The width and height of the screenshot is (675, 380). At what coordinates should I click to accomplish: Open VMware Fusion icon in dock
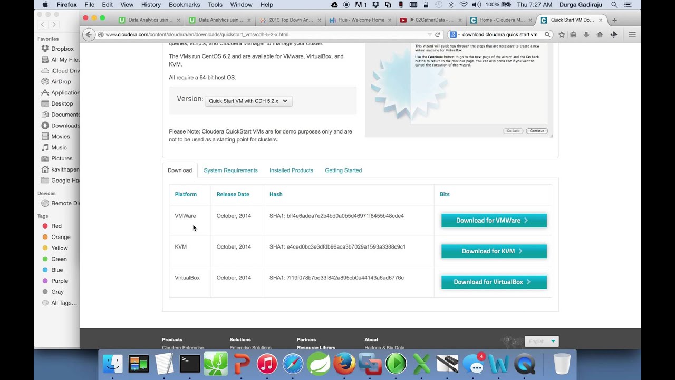(370, 364)
